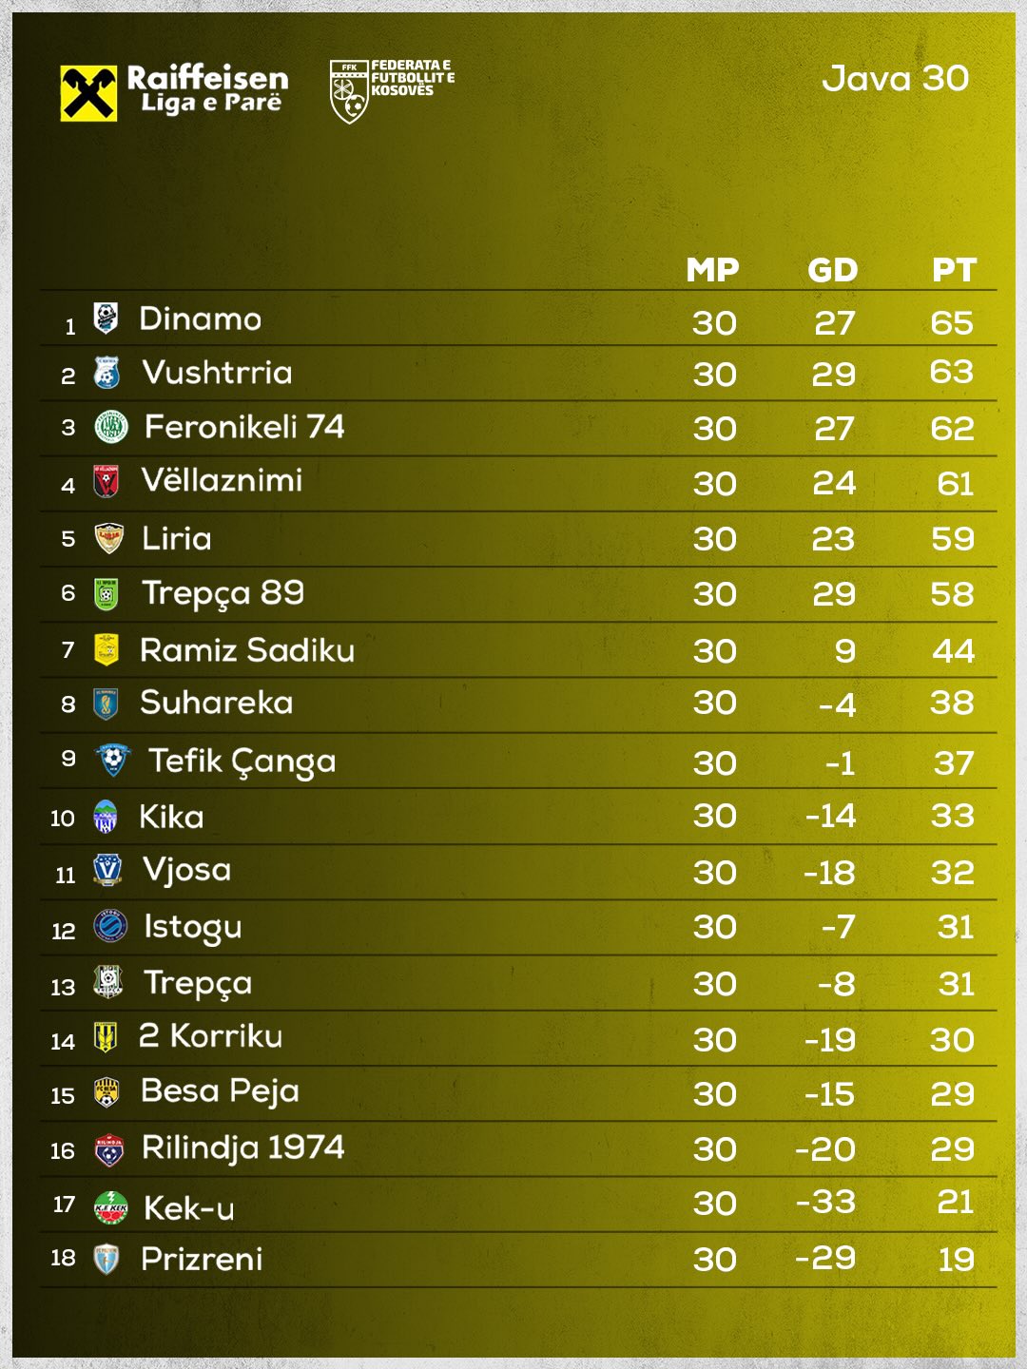Click the Suhareka team name
Image resolution: width=1027 pixels, height=1369 pixels.
[216, 703]
